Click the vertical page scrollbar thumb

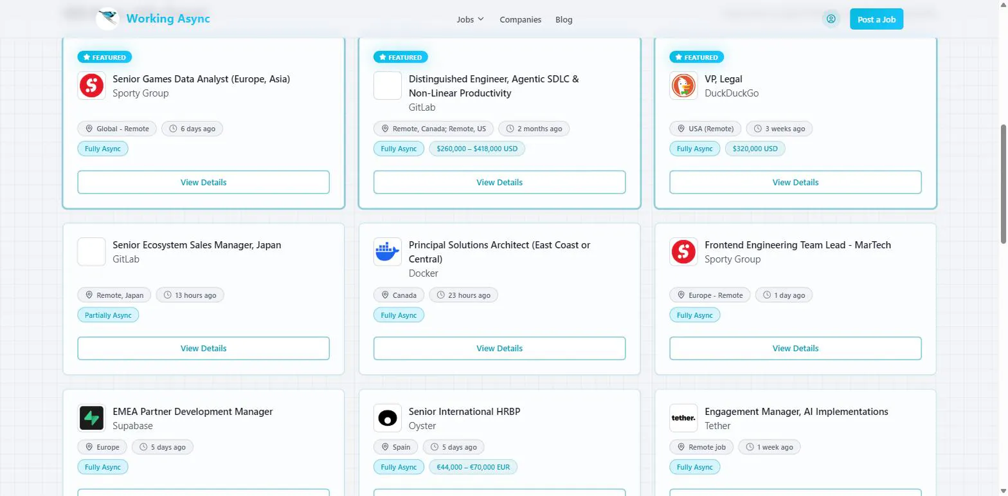(x=1004, y=184)
